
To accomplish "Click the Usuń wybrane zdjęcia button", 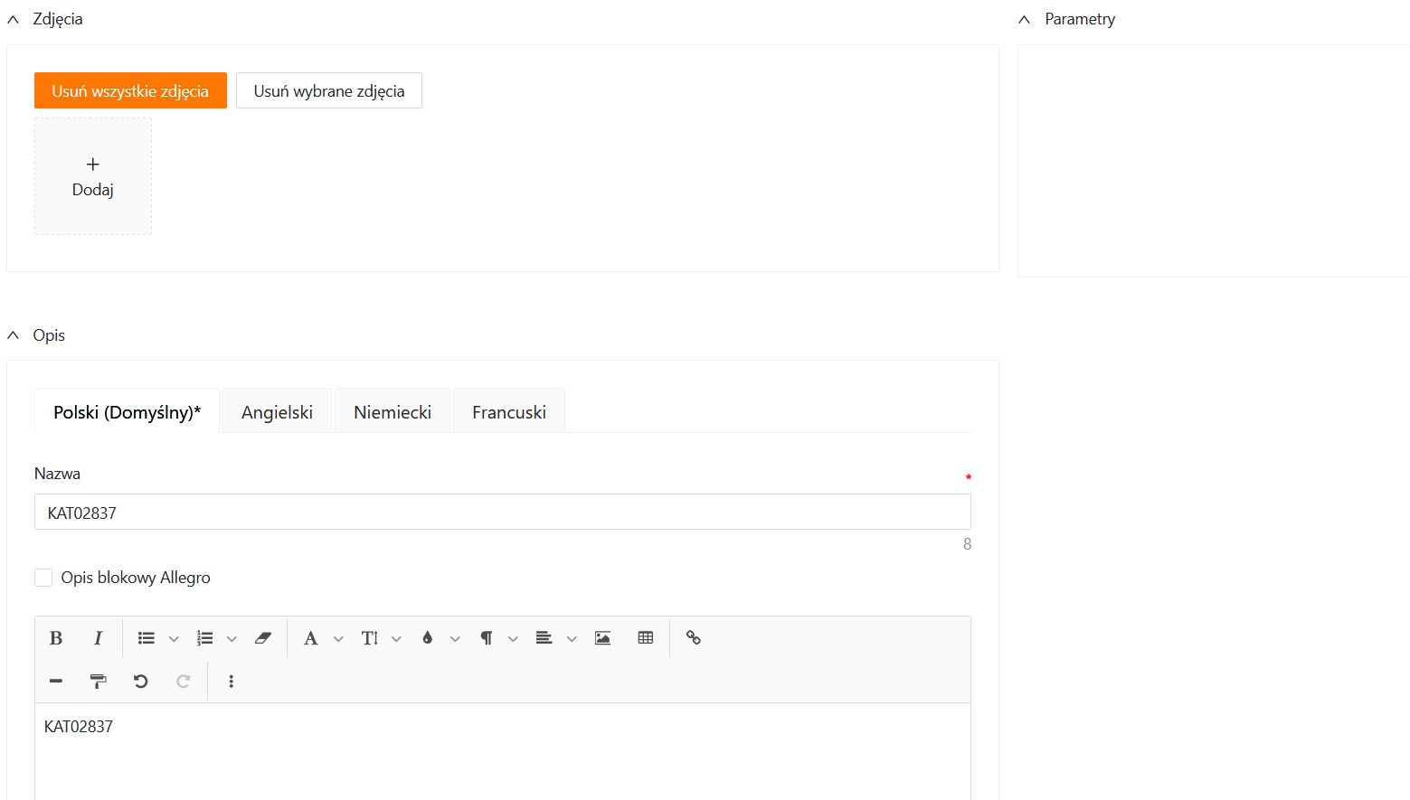I will coord(329,90).
